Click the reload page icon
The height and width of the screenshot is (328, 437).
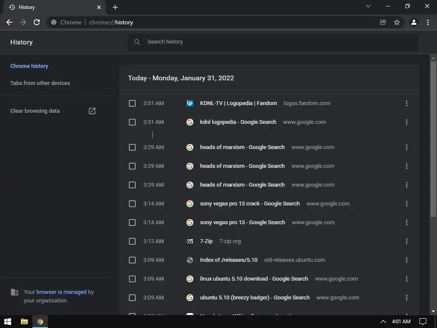point(37,22)
